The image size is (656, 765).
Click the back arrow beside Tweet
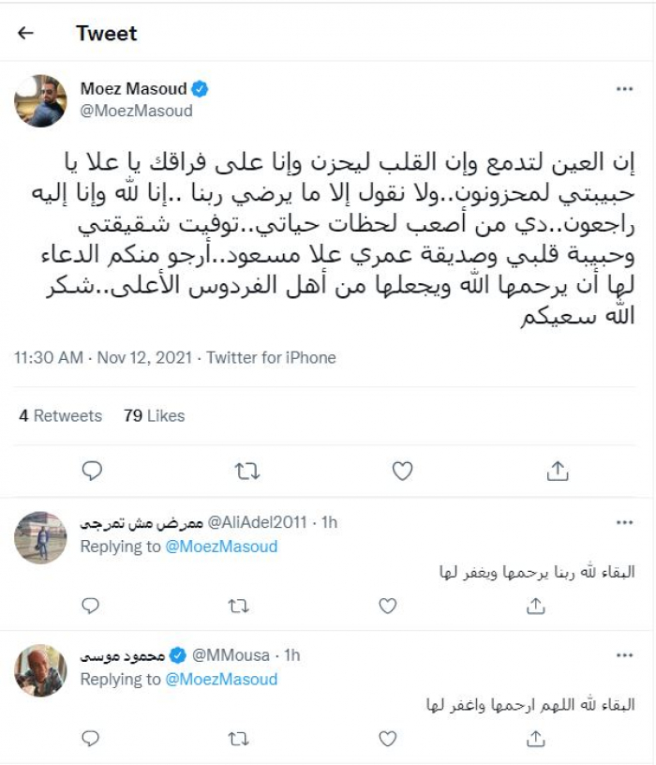coord(25,33)
